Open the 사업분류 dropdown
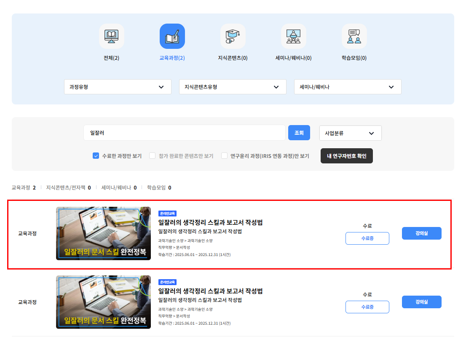Screen dimensions: 458x339 [x=350, y=133]
